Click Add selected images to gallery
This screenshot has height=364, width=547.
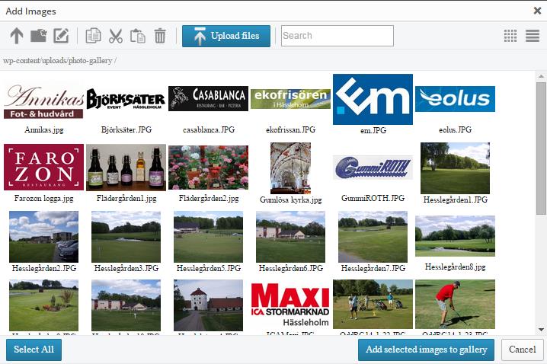tap(427, 350)
